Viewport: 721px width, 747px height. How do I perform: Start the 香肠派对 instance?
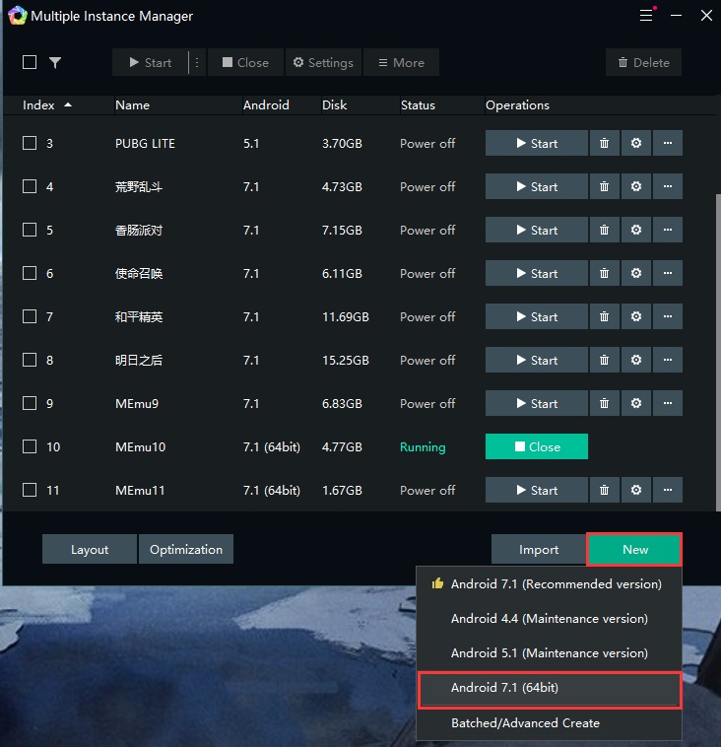pos(537,230)
